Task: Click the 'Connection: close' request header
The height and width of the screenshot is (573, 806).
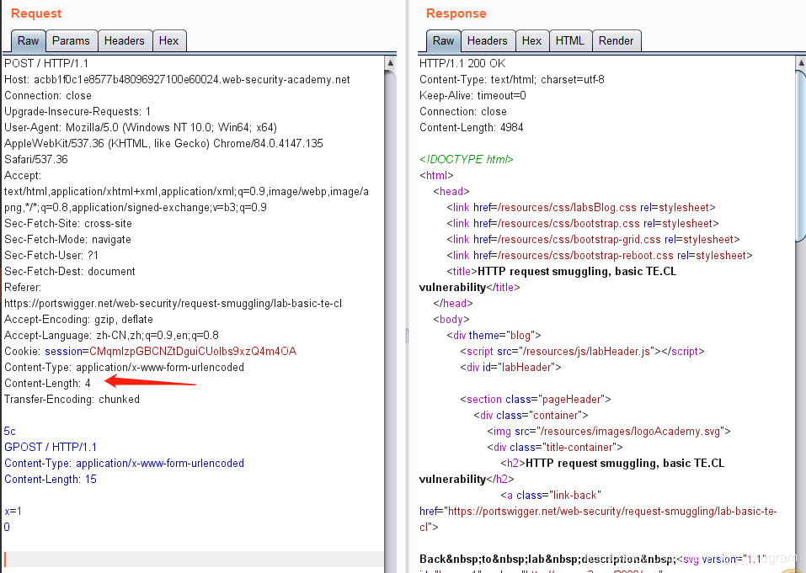Action: click(48, 96)
